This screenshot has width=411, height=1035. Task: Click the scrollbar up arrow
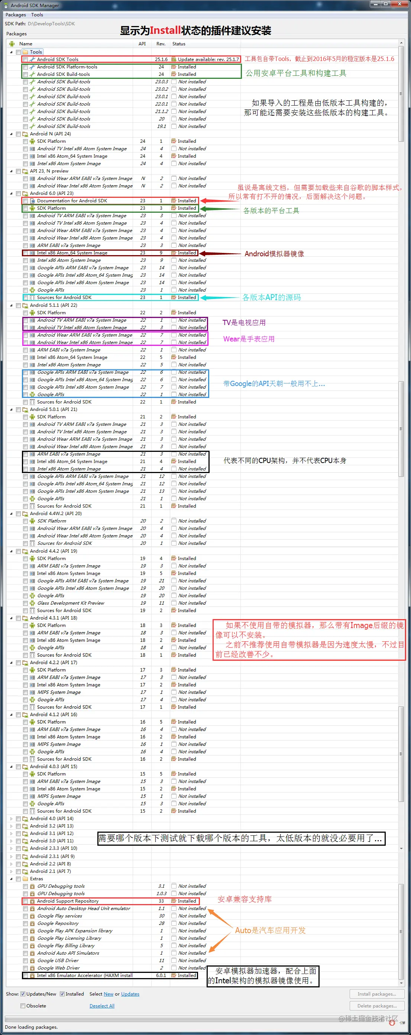(401, 42)
